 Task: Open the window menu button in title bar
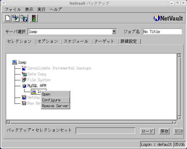[x=4, y=3]
